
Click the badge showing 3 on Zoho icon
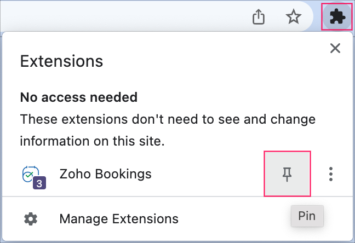coord(39,183)
